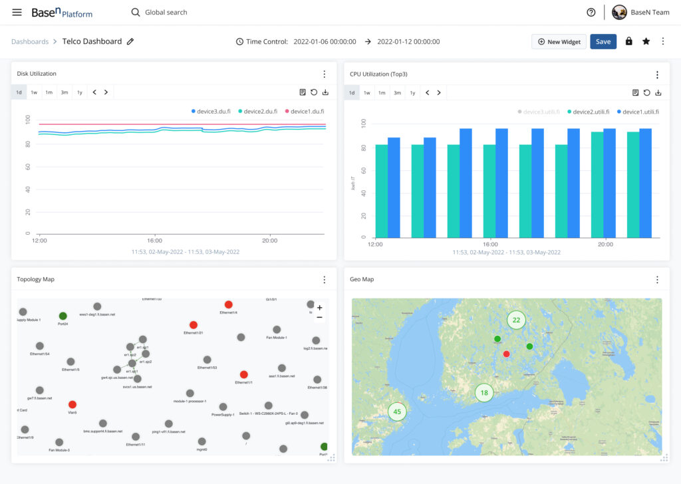
Task: Select 1w range in Disk Utilization
Action: (34, 92)
